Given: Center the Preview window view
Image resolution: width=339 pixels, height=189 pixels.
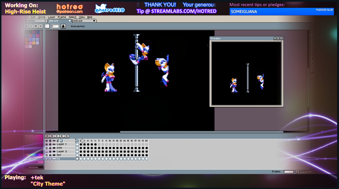Looking at the screenshot, I should [275, 38].
